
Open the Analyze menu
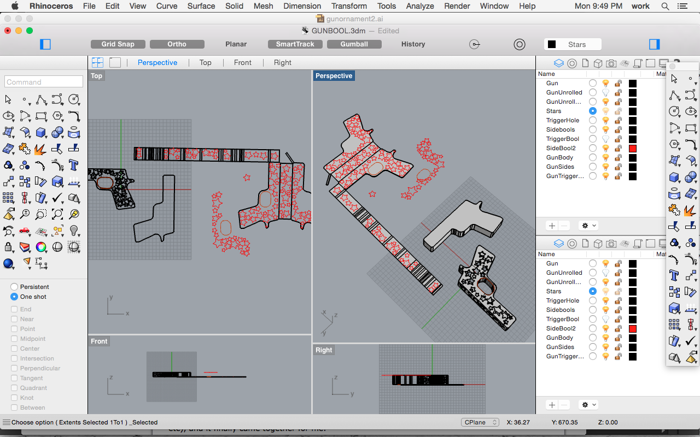(420, 6)
